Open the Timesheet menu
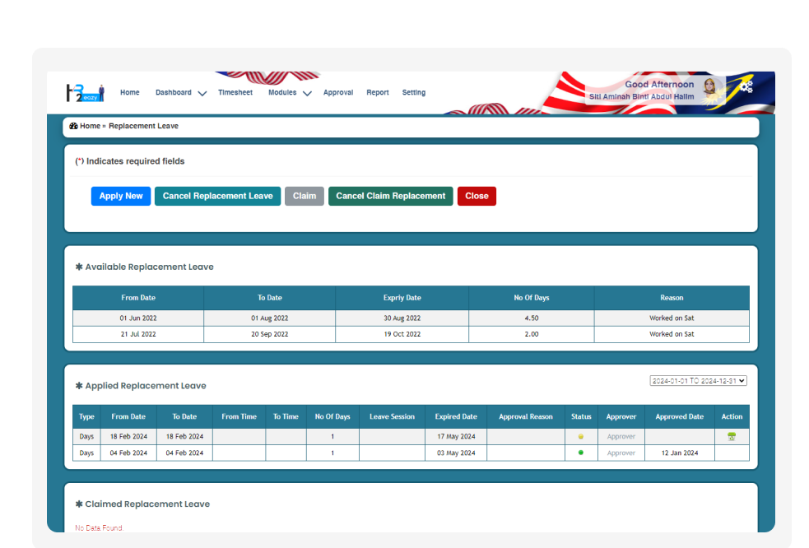The width and height of the screenshot is (809, 548). point(235,92)
